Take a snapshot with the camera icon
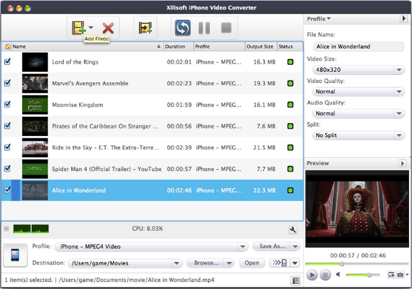 coord(400,275)
